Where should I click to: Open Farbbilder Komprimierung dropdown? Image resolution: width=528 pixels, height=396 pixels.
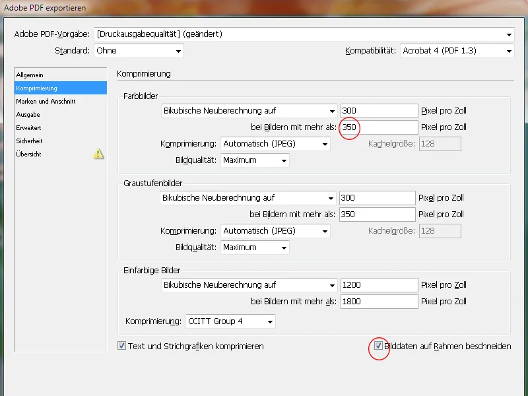pyautogui.click(x=275, y=144)
